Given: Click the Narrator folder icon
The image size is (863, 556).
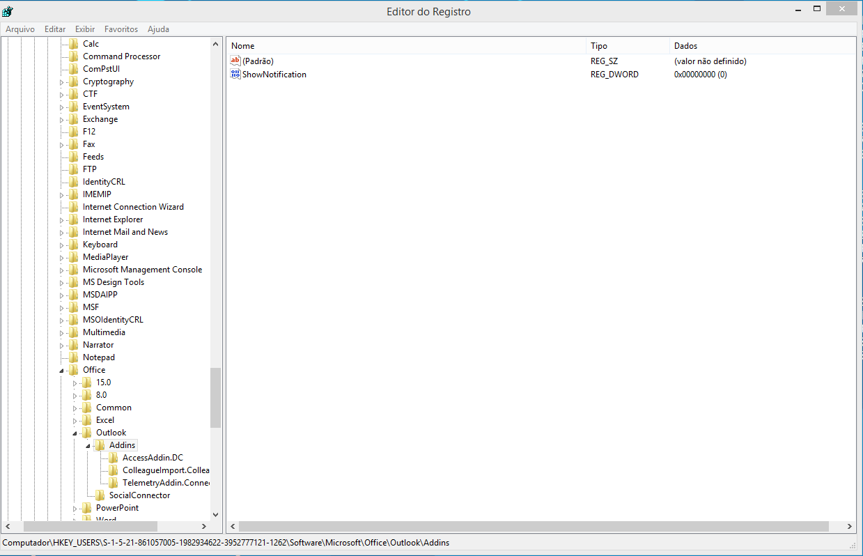Looking at the screenshot, I should pyautogui.click(x=73, y=345).
